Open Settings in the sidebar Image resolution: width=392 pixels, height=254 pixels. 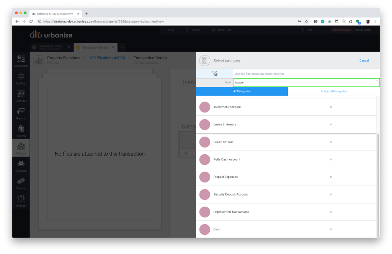(x=21, y=200)
